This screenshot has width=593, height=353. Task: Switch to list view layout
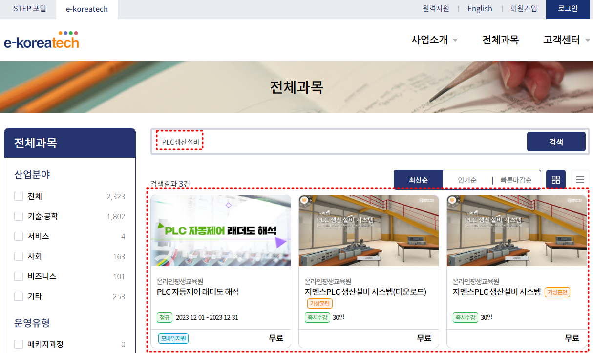[580, 179]
